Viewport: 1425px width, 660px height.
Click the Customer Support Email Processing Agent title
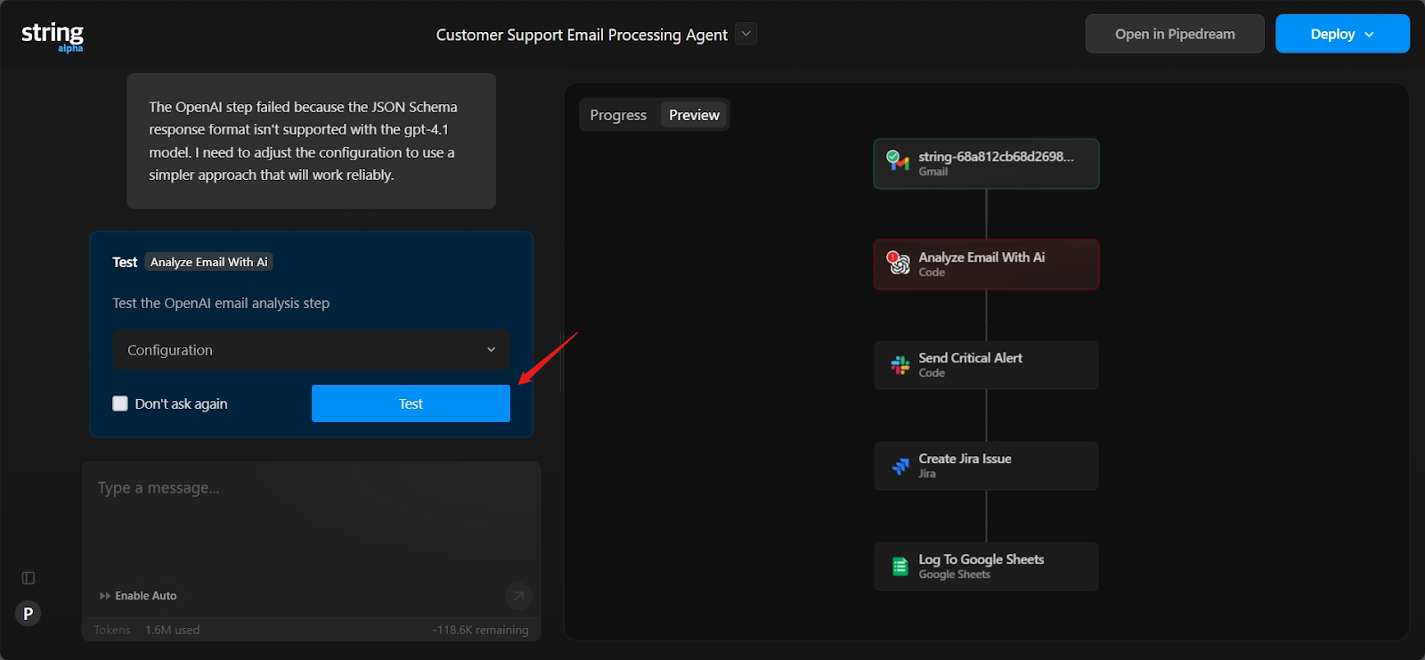tap(582, 35)
